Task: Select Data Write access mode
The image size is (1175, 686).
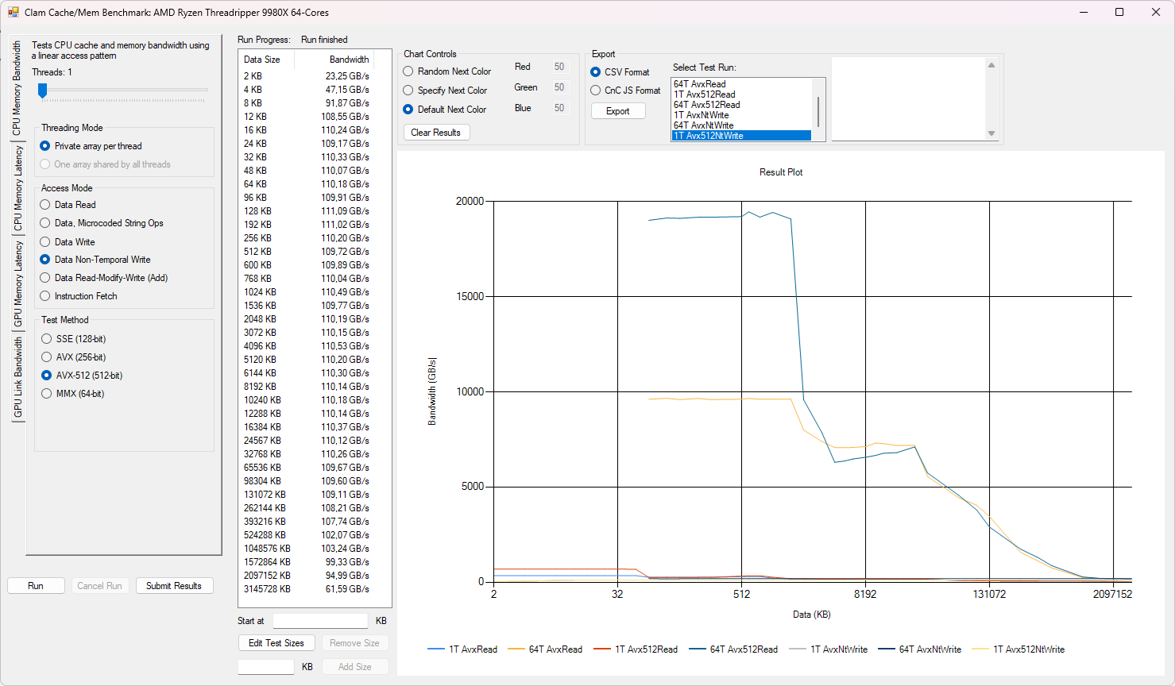Action: pos(68,242)
